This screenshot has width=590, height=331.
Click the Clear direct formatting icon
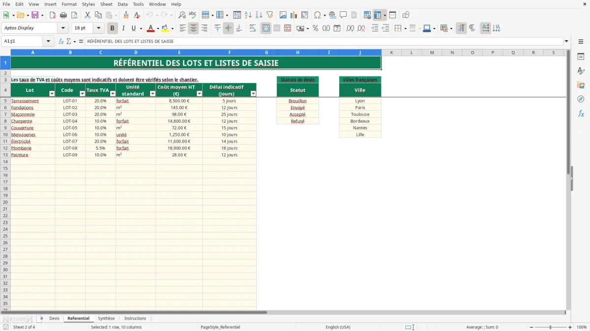(x=137, y=15)
